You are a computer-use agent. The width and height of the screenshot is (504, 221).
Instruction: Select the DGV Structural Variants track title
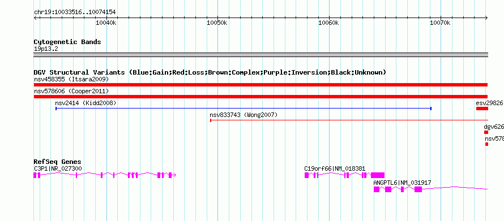pyautogui.click(x=210, y=72)
